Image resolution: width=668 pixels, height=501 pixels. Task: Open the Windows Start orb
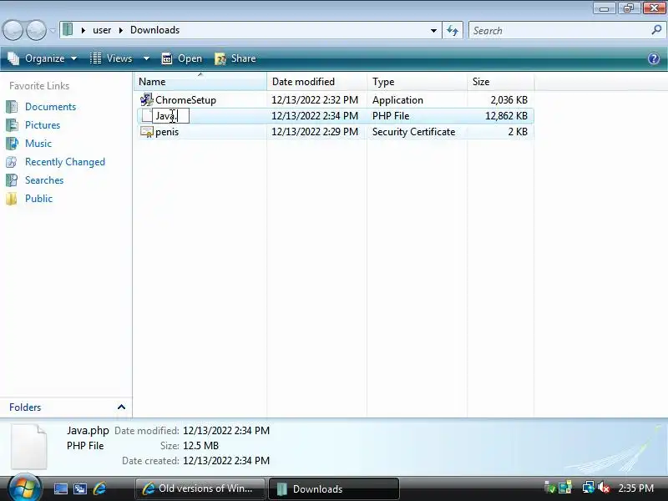tap(25, 488)
